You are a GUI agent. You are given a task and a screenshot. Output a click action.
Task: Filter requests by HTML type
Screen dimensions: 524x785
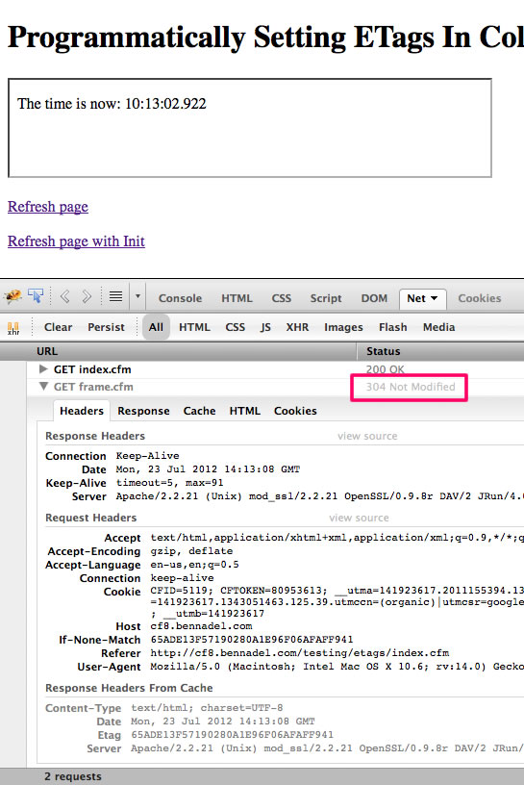(194, 327)
